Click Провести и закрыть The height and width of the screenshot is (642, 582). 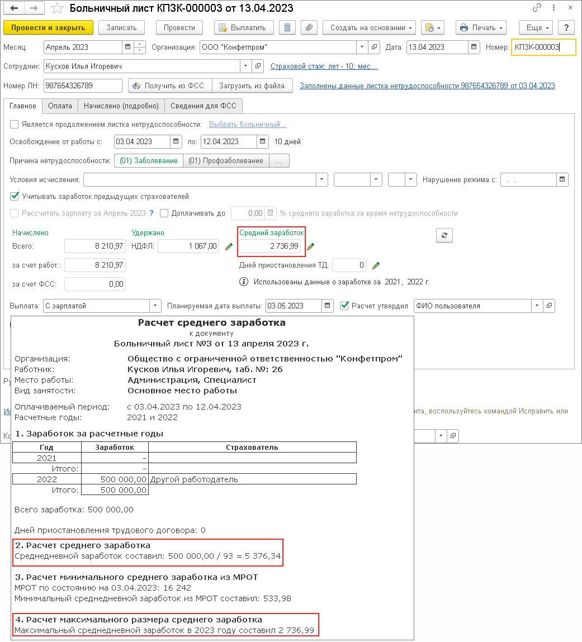(48, 27)
